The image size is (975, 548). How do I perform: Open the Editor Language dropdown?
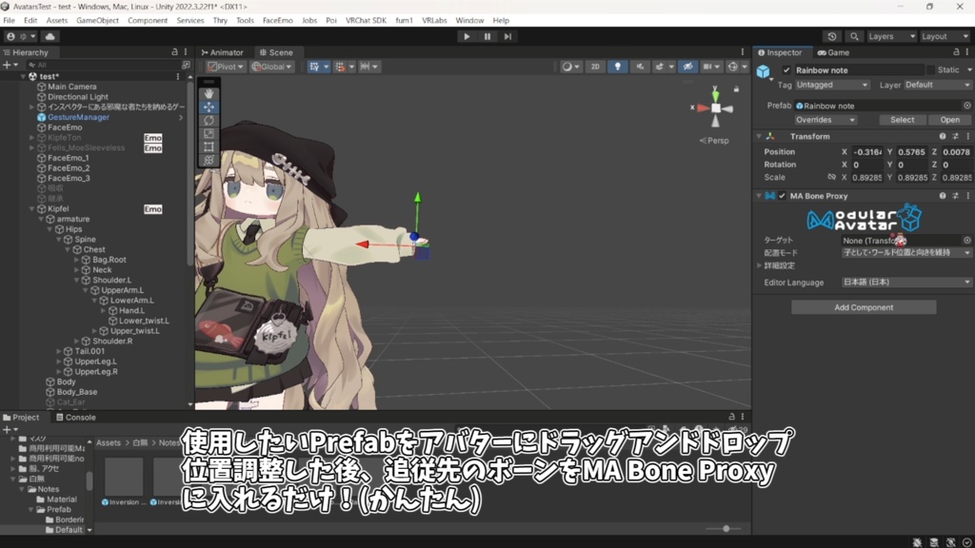906,282
